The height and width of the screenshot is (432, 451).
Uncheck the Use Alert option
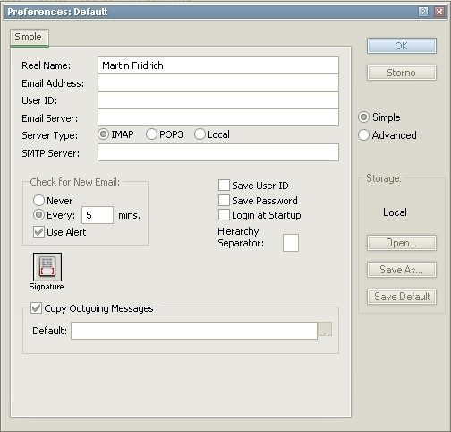tap(38, 232)
